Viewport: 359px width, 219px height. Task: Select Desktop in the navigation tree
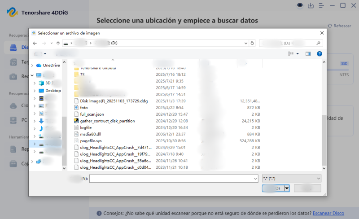[50, 91]
